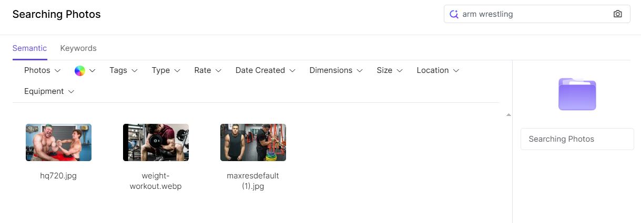Image resolution: width=641 pixels, height=223 pixels.
Task: Expand the Type filter dropdown
Action: tap(166, 70)
